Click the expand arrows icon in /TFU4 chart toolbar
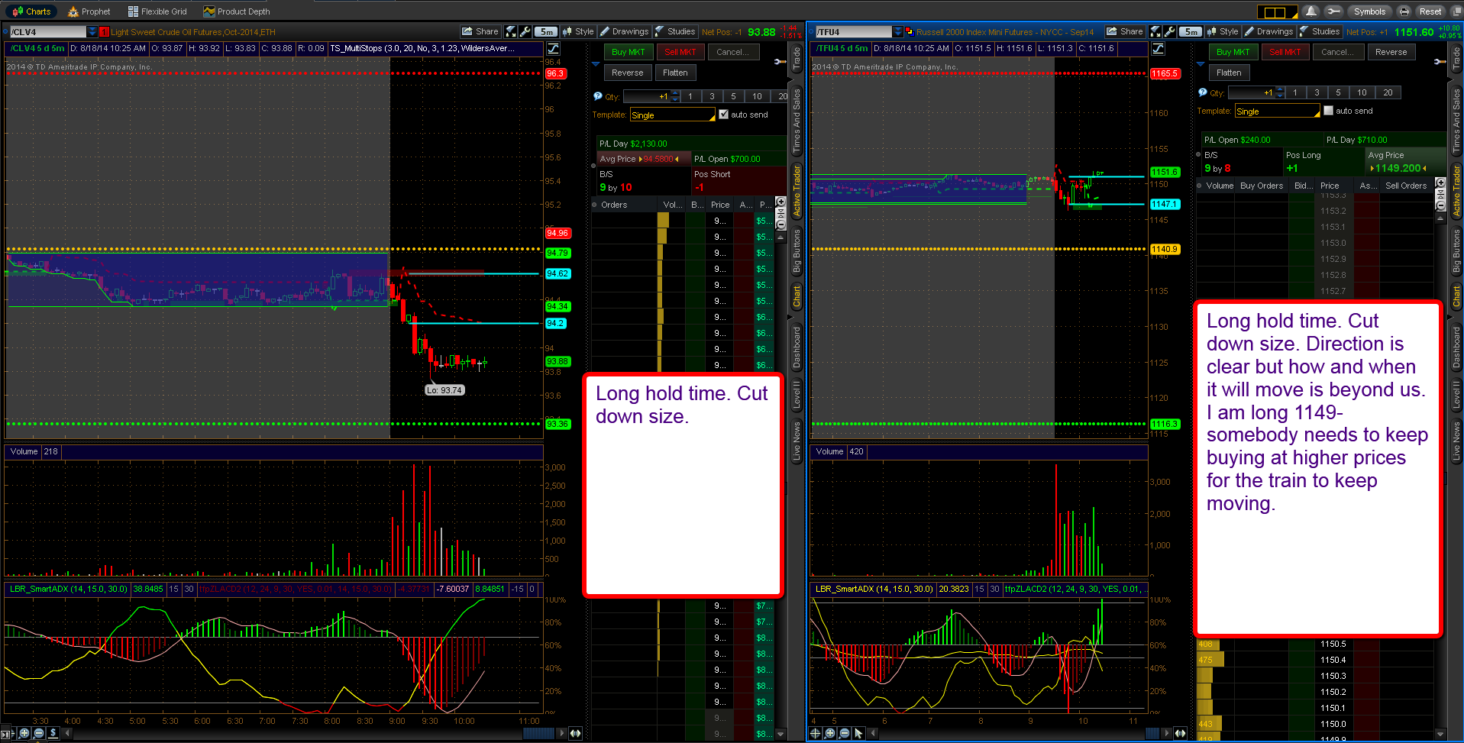Screen dimensions: 1464x743 1155,31
